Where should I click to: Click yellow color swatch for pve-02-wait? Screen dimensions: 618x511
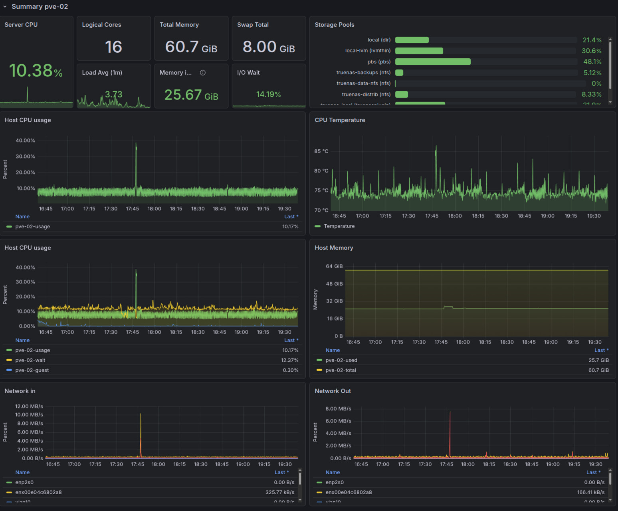point(9,360)
